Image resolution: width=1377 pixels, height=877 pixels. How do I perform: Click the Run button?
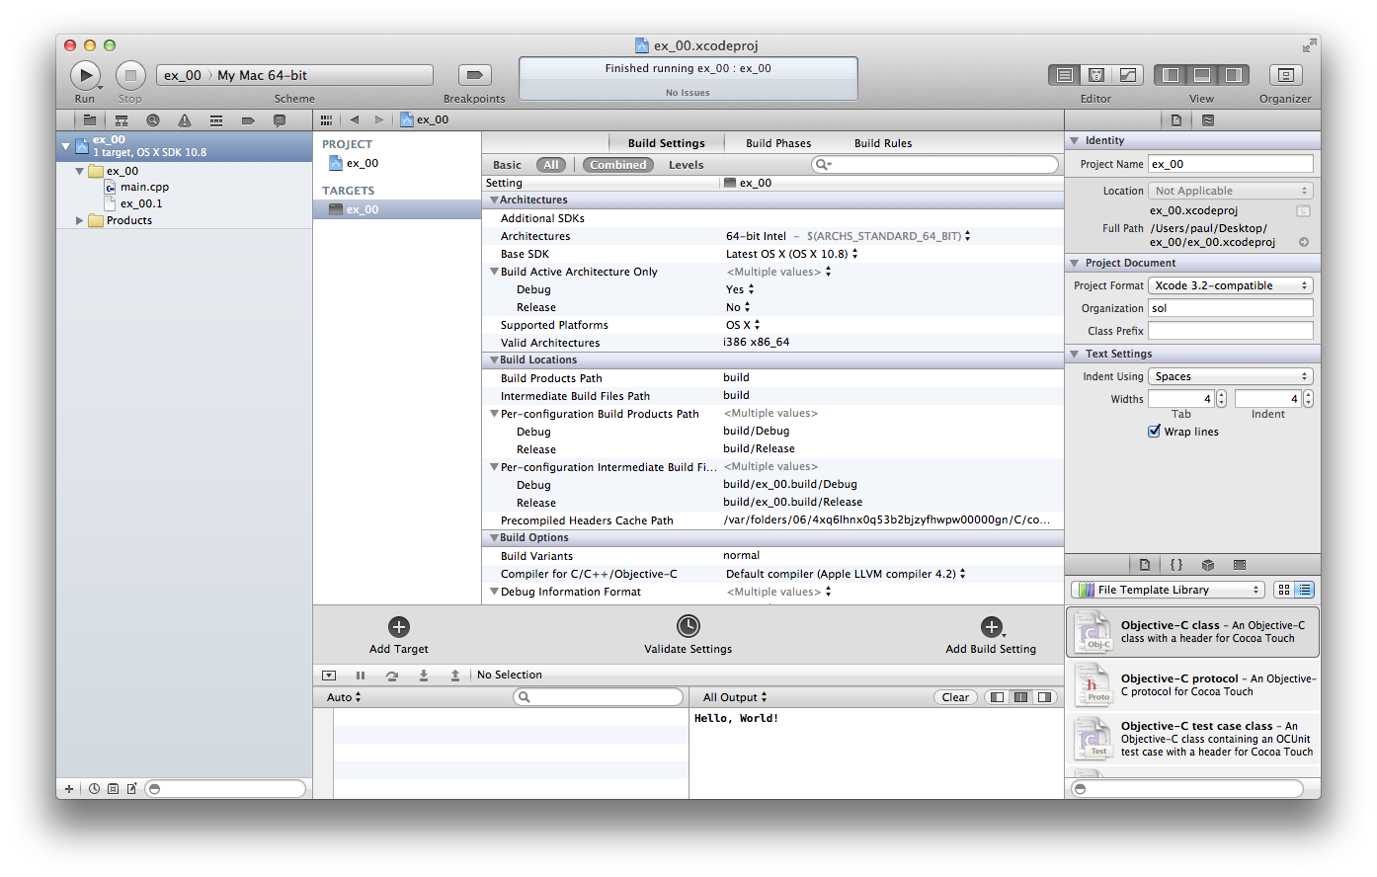pos(85,75)
